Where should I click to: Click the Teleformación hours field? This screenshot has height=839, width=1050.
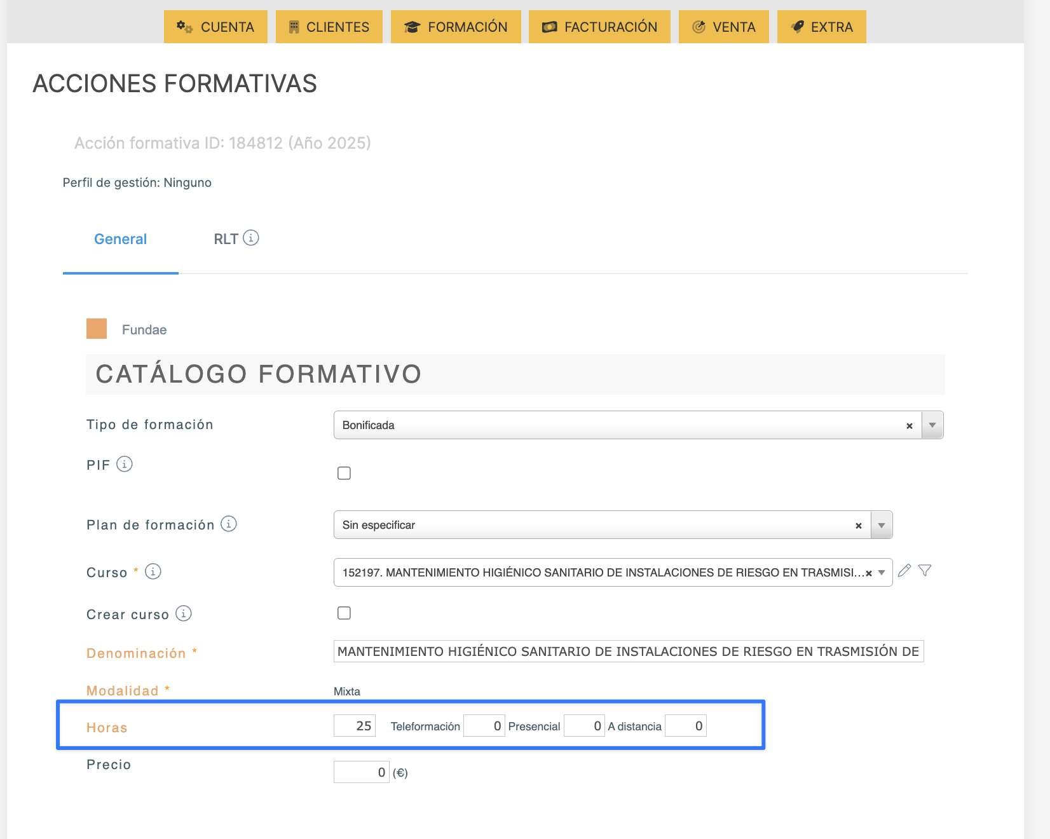(x=484, y=726)
